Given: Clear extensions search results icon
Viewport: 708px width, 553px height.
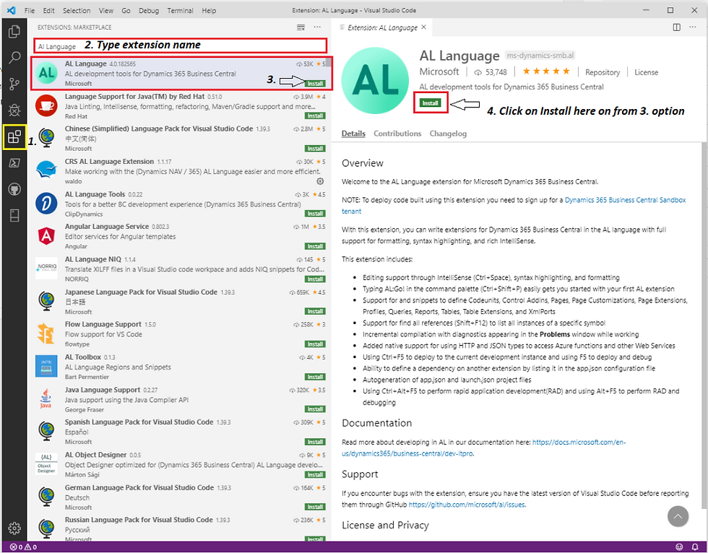Looking at the screenshot, I should 301,27.
